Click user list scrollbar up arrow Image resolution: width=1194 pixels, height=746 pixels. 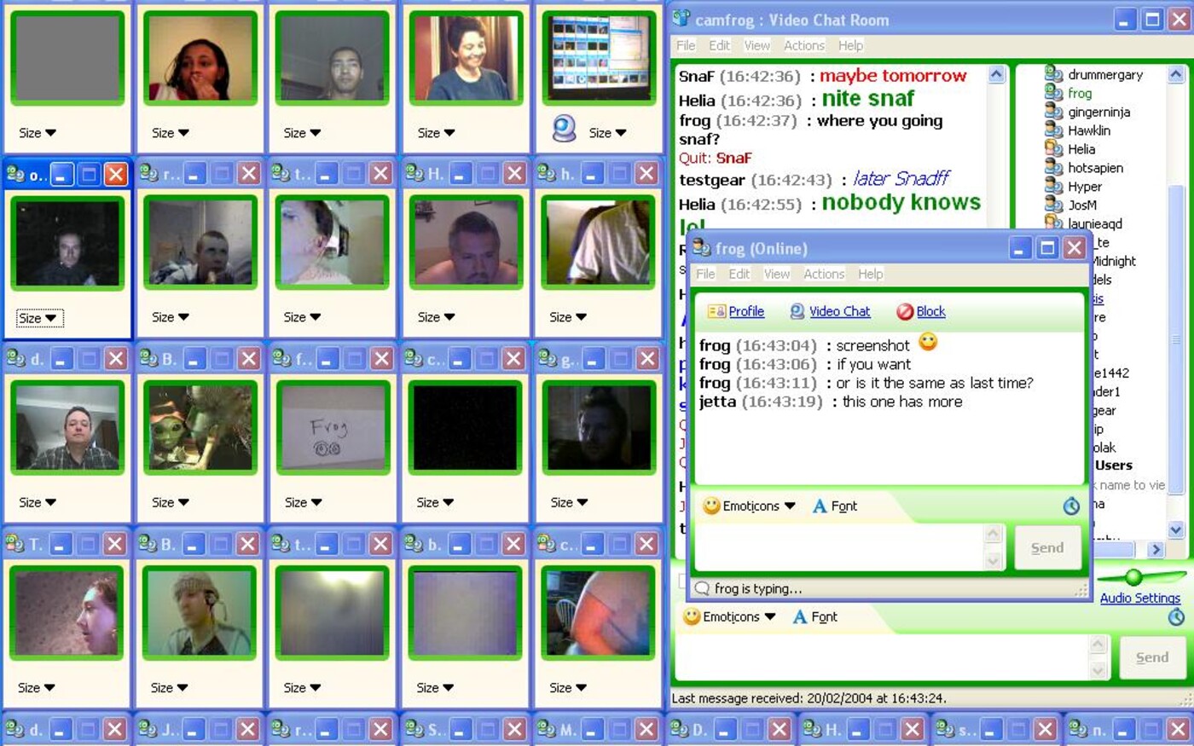[x=1176, y=75]
